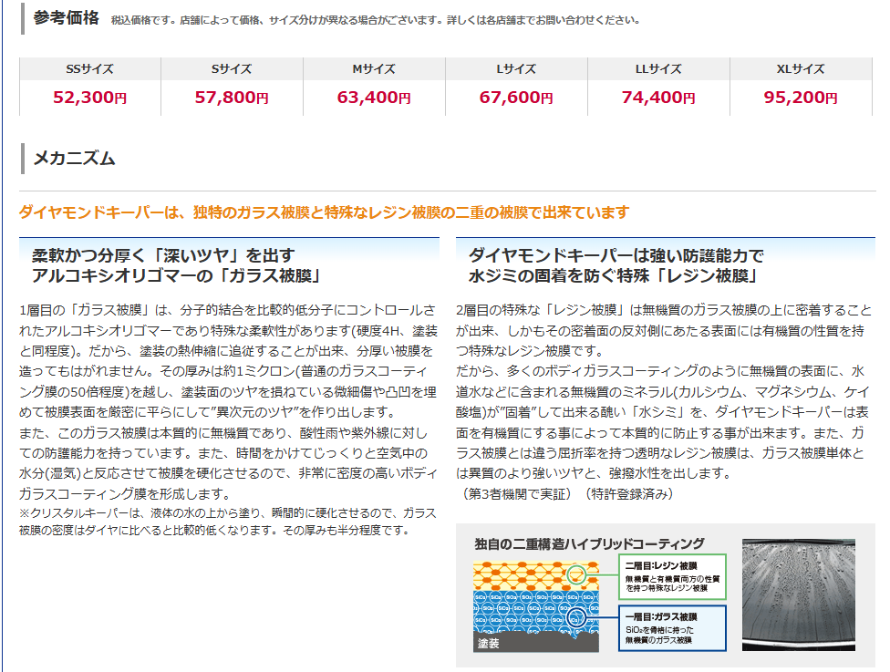Click the 独自の二重構造ハイブリッドコーティング diagram title
This screenshot has height=672, width=890.
[589, 543]
